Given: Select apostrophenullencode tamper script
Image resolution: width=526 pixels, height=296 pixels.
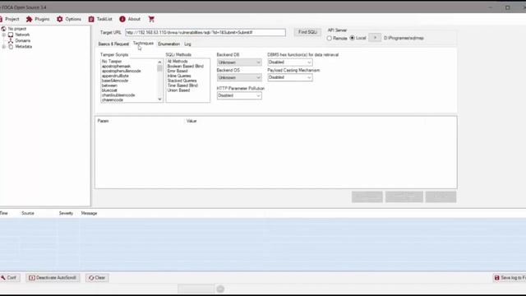Looking at the screenshot, I should click(121, 72).
